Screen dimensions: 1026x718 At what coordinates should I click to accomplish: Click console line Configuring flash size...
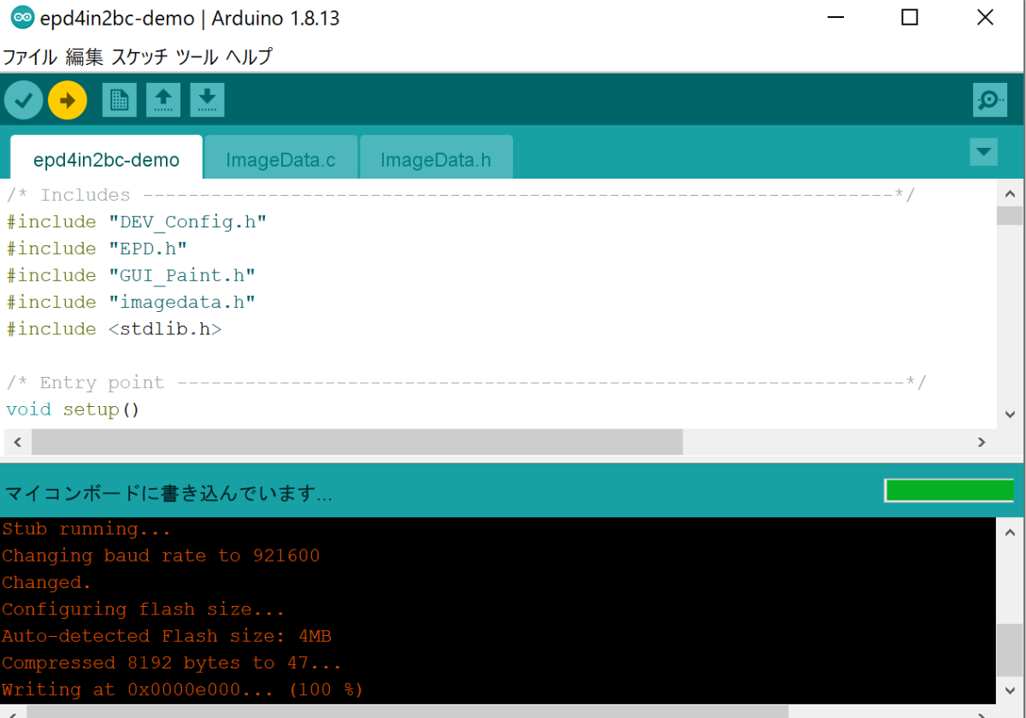144,609
